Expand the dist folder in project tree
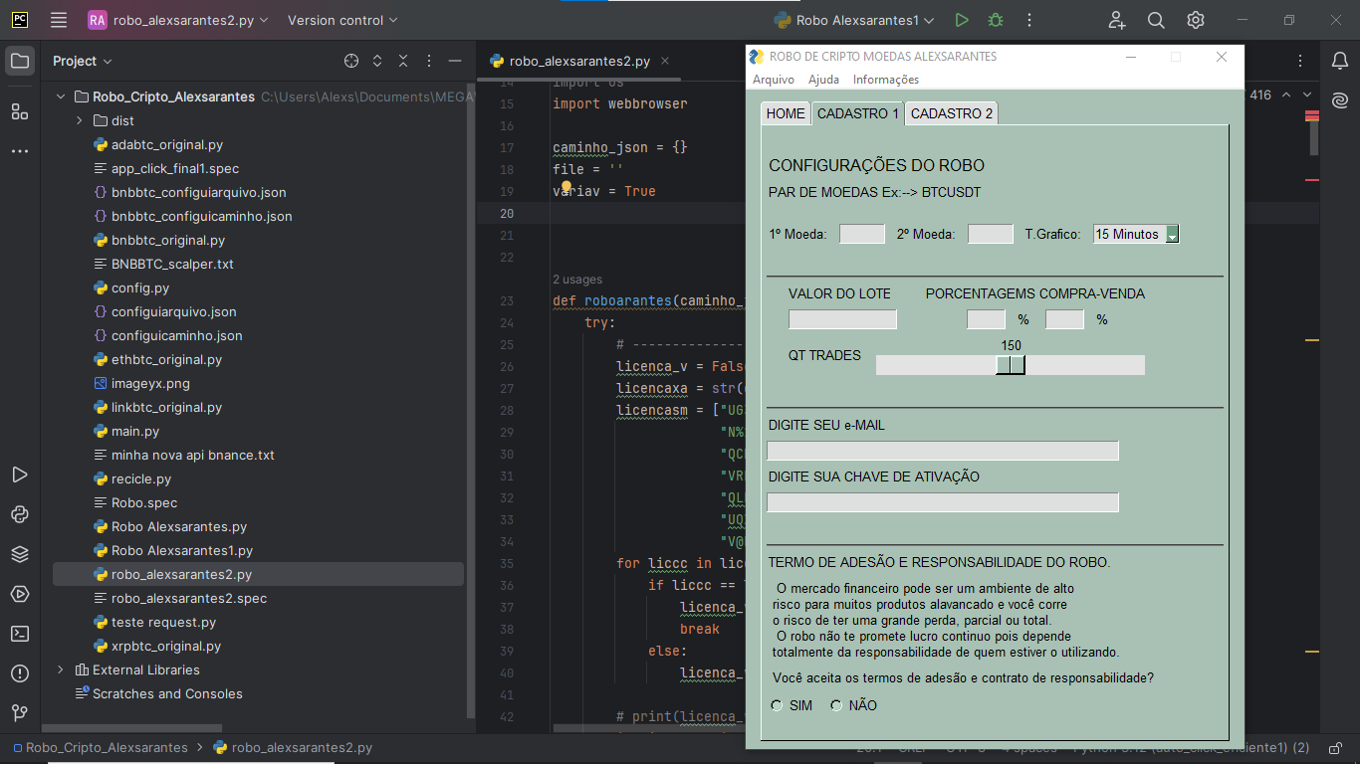1360x764 pixels. [80, 120]
